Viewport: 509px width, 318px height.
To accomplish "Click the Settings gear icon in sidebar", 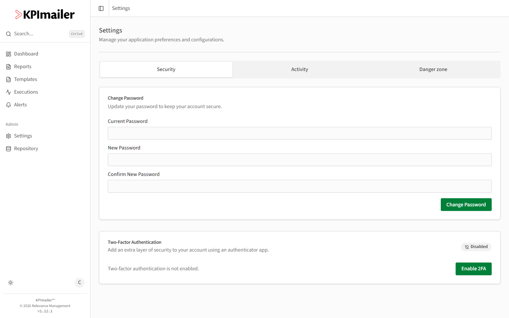I will pos(8,136).
